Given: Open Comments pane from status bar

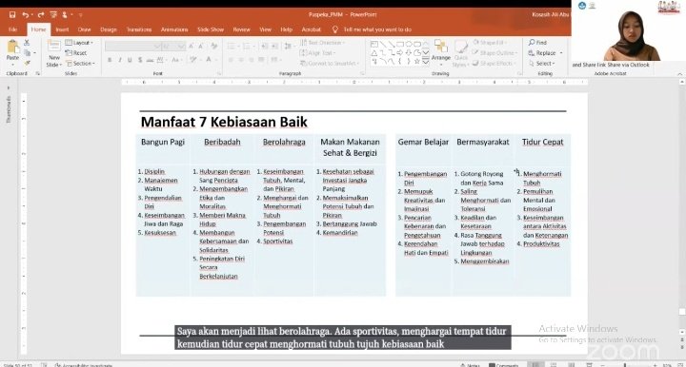Looking at the screenshot, I should pyautogui.click(x=504, y=365).
